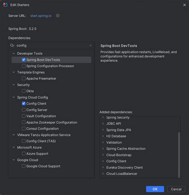Viewport: 189px width, 195px height.
Task: Collapse the Spring Cloud Config group
Action: pyautogui.click(x=14, y=97)
